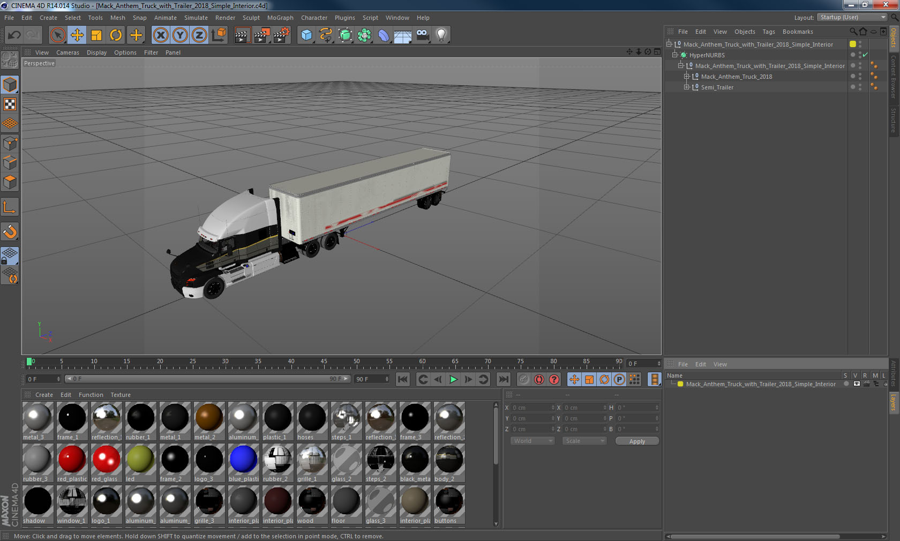Click the yellow layer color swatch of root object
This screenshot has width=900, height=541.
(x=853, y=44)
